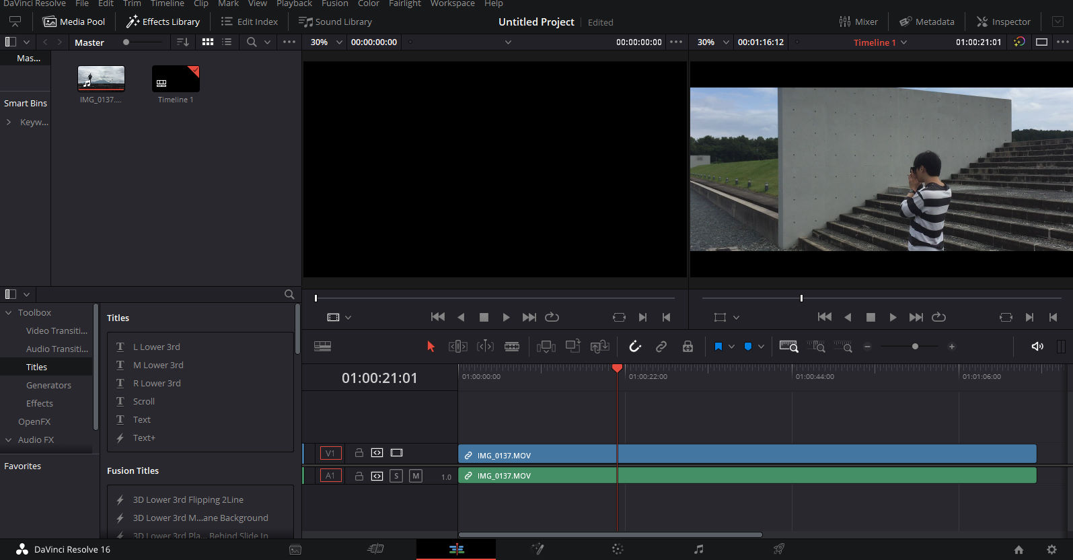Lock the V1 video track
1073x560 pixels.
359,453
